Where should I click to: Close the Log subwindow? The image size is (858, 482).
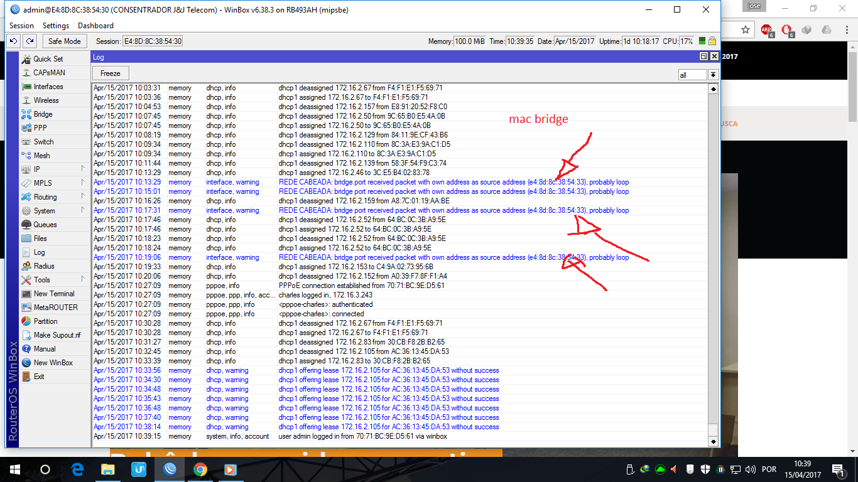pos(714,56)
